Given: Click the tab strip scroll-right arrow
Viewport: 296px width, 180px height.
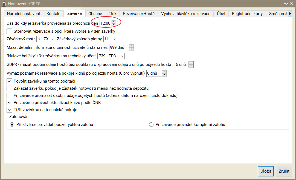Looking at the screenshot, I should (290, 13).
